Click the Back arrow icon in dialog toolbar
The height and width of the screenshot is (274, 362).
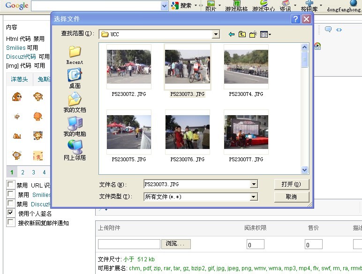click(231, 34)
